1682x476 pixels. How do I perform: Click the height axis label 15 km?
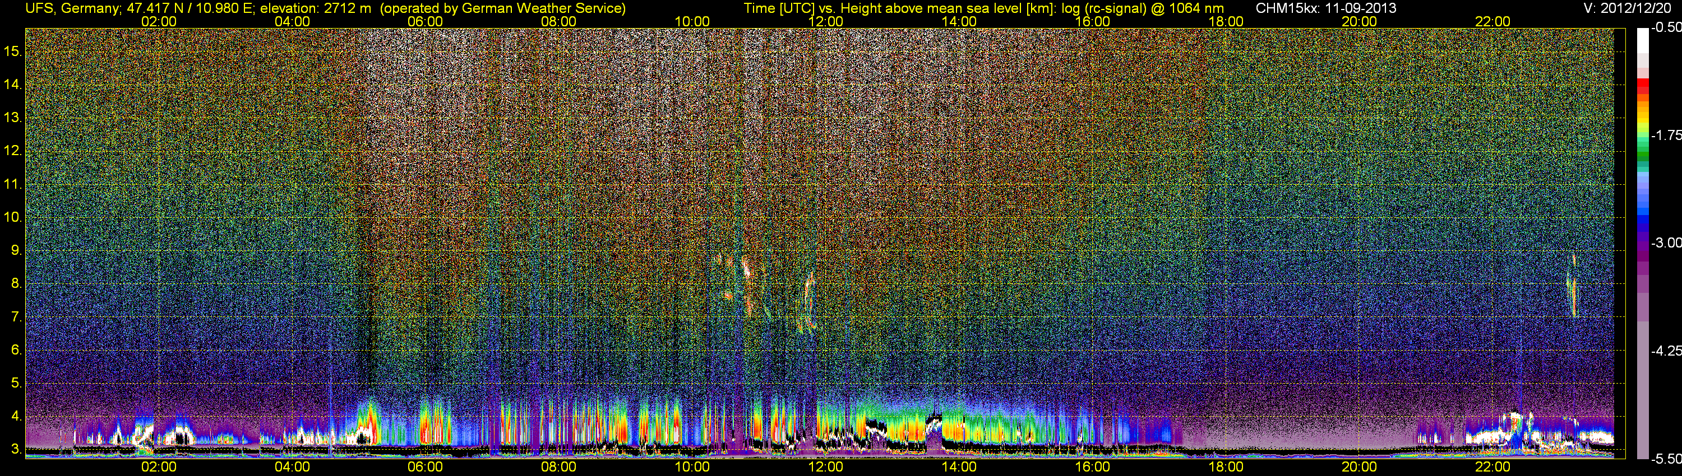(13, 51)
